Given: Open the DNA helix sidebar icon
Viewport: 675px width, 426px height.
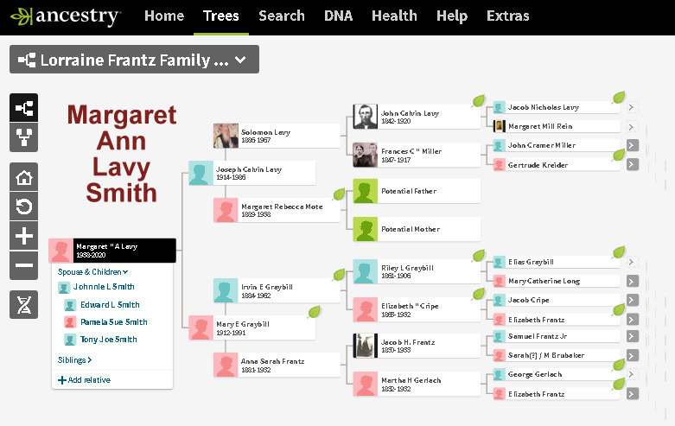Looking at the screenshot, I should tap(24, 304).
